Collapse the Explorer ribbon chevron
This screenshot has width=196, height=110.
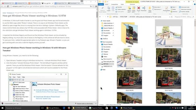(x=193, y=4)
